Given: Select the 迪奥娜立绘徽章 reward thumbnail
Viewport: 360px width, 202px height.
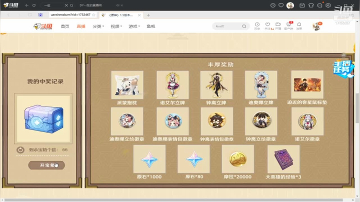Looking at the screenshot, I should pyautogui.click(x=127, y=121).
